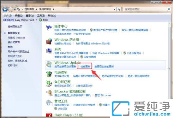This screenshot has height=118, width=173.
Task: Click 检查 Windows 体验指数 link
Action: tap(106, 53)
